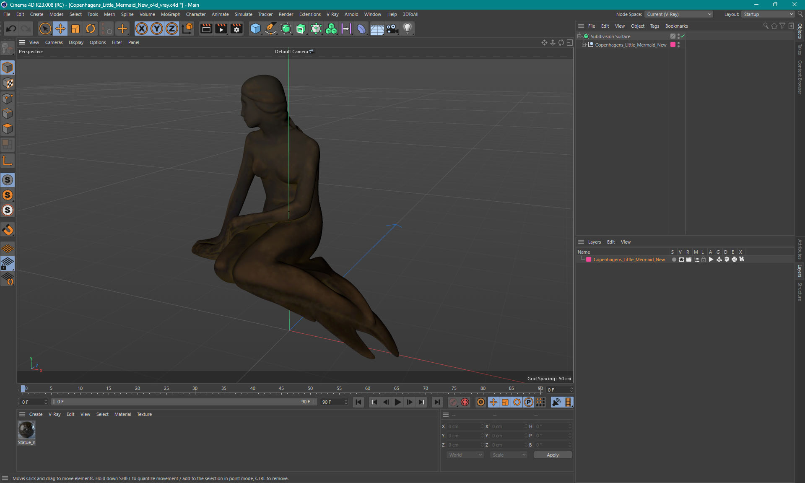
Task: Open the MoGraph Cloner icon
Action: (331, 29)
